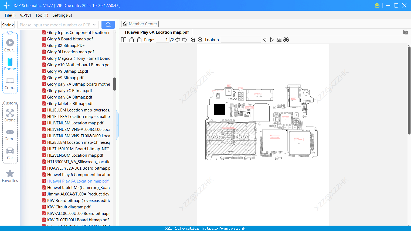Open the Game console category icon
Viewport: 411px width, 231px height.
point(10,135)
